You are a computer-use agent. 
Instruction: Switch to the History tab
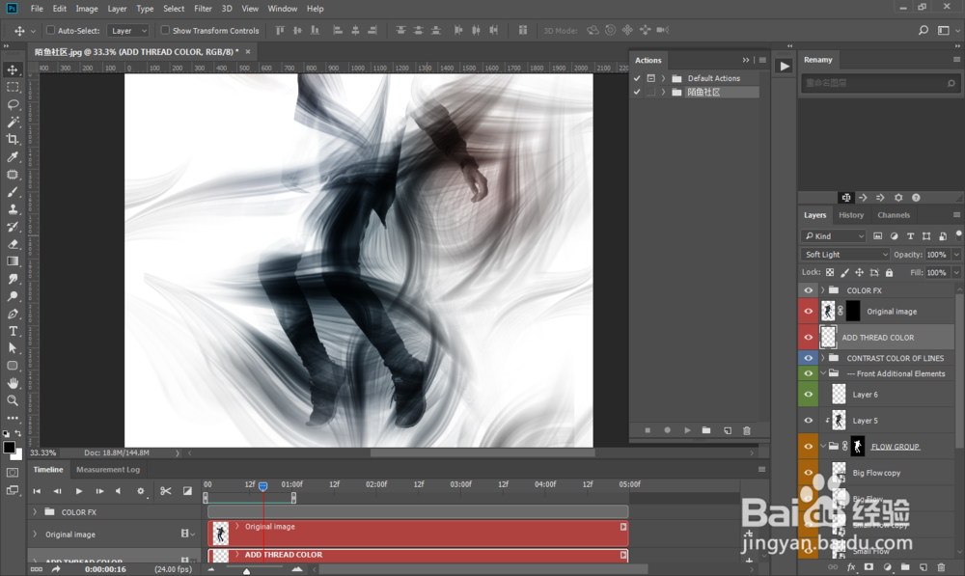(851, 215)
